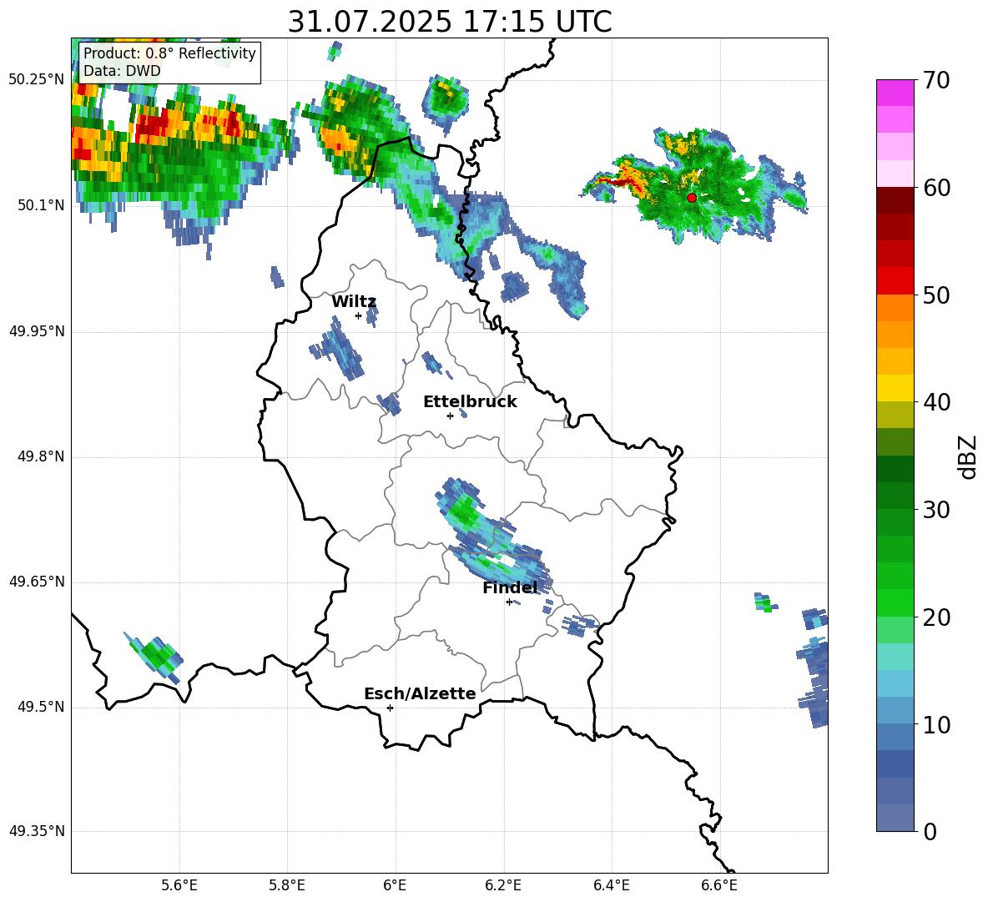Click the Ettelbruck city label

click(470, 402)
